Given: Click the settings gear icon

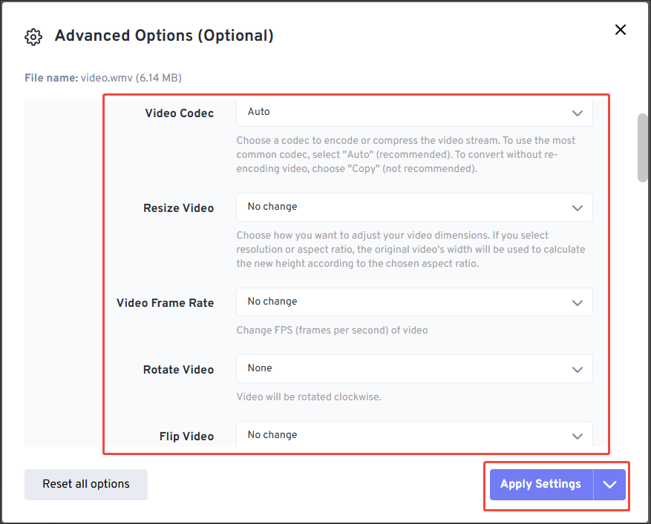Looking at the screenshot, I should (33, 36).
